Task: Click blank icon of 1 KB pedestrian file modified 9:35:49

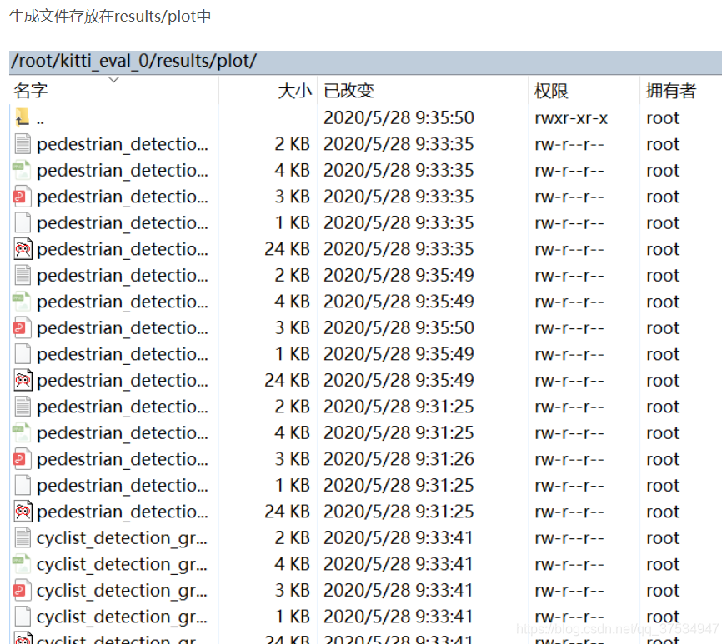Action: [x=23, y=354]
